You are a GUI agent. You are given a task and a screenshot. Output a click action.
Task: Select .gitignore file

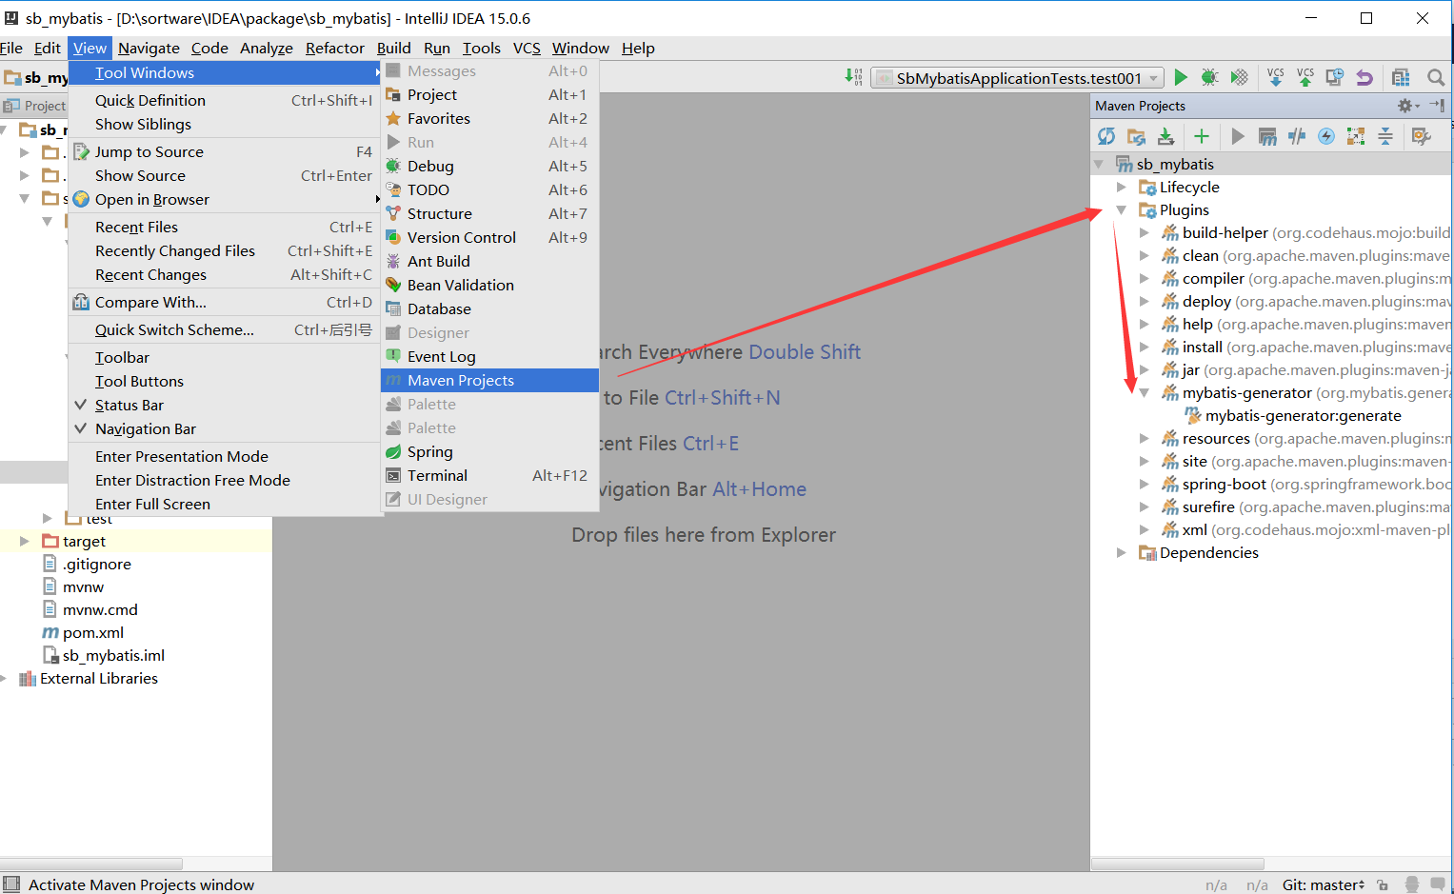coord(97,564)
